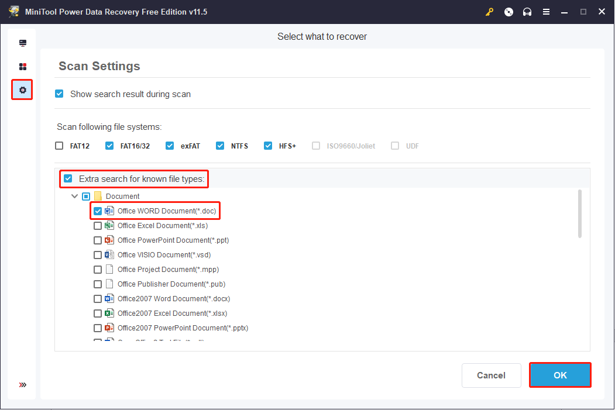Check Office VISIO Document(*.vsd)
Screen dimensions: 615x410
click(98, 255)
